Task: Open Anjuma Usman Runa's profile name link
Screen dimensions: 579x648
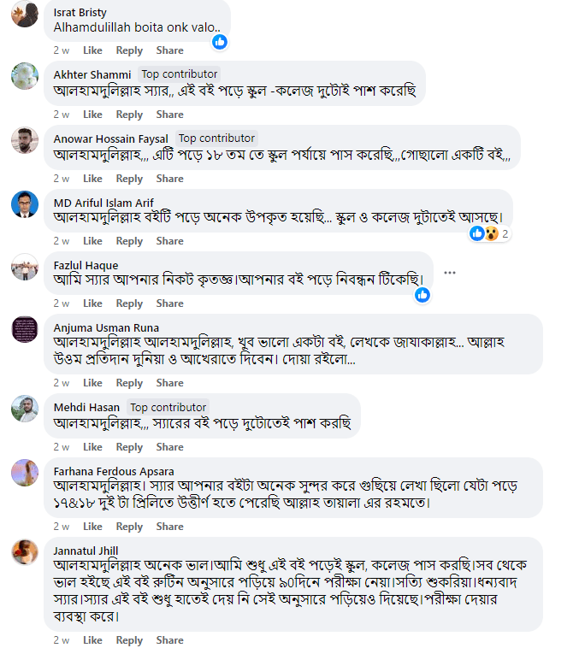Action: pos(106,327)
